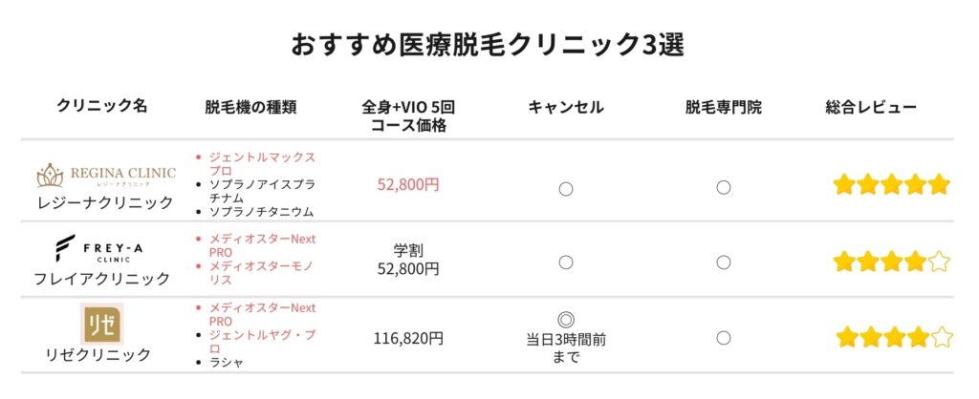Click the 総合レビュー column header
Viewport: 979px width, 399px height.
[x=871, y=107]
